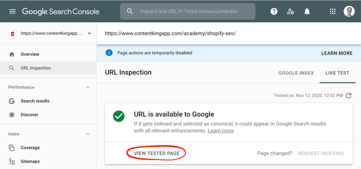
Task: Follow the Learn more link
Action: 221,131
